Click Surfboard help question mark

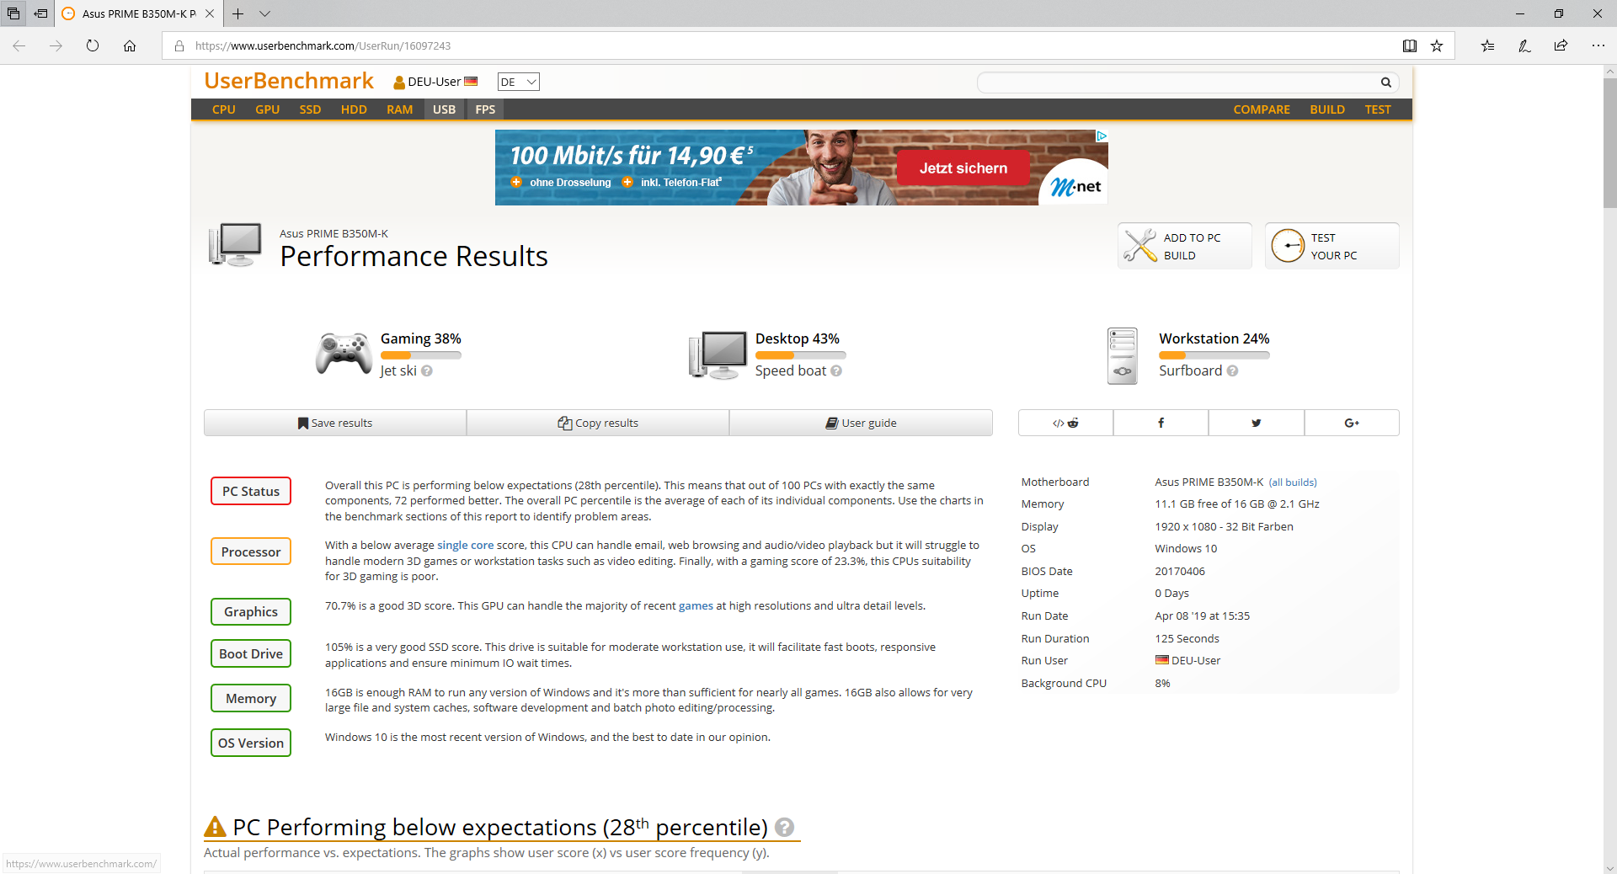(1232, 370)
